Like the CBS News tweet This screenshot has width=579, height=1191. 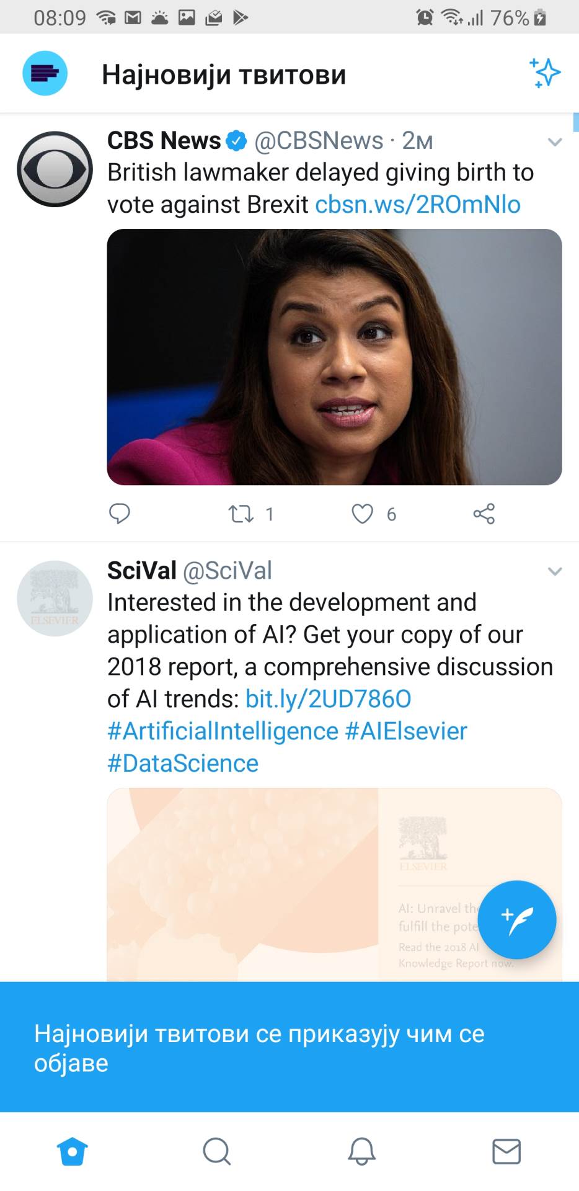(363, 514)
